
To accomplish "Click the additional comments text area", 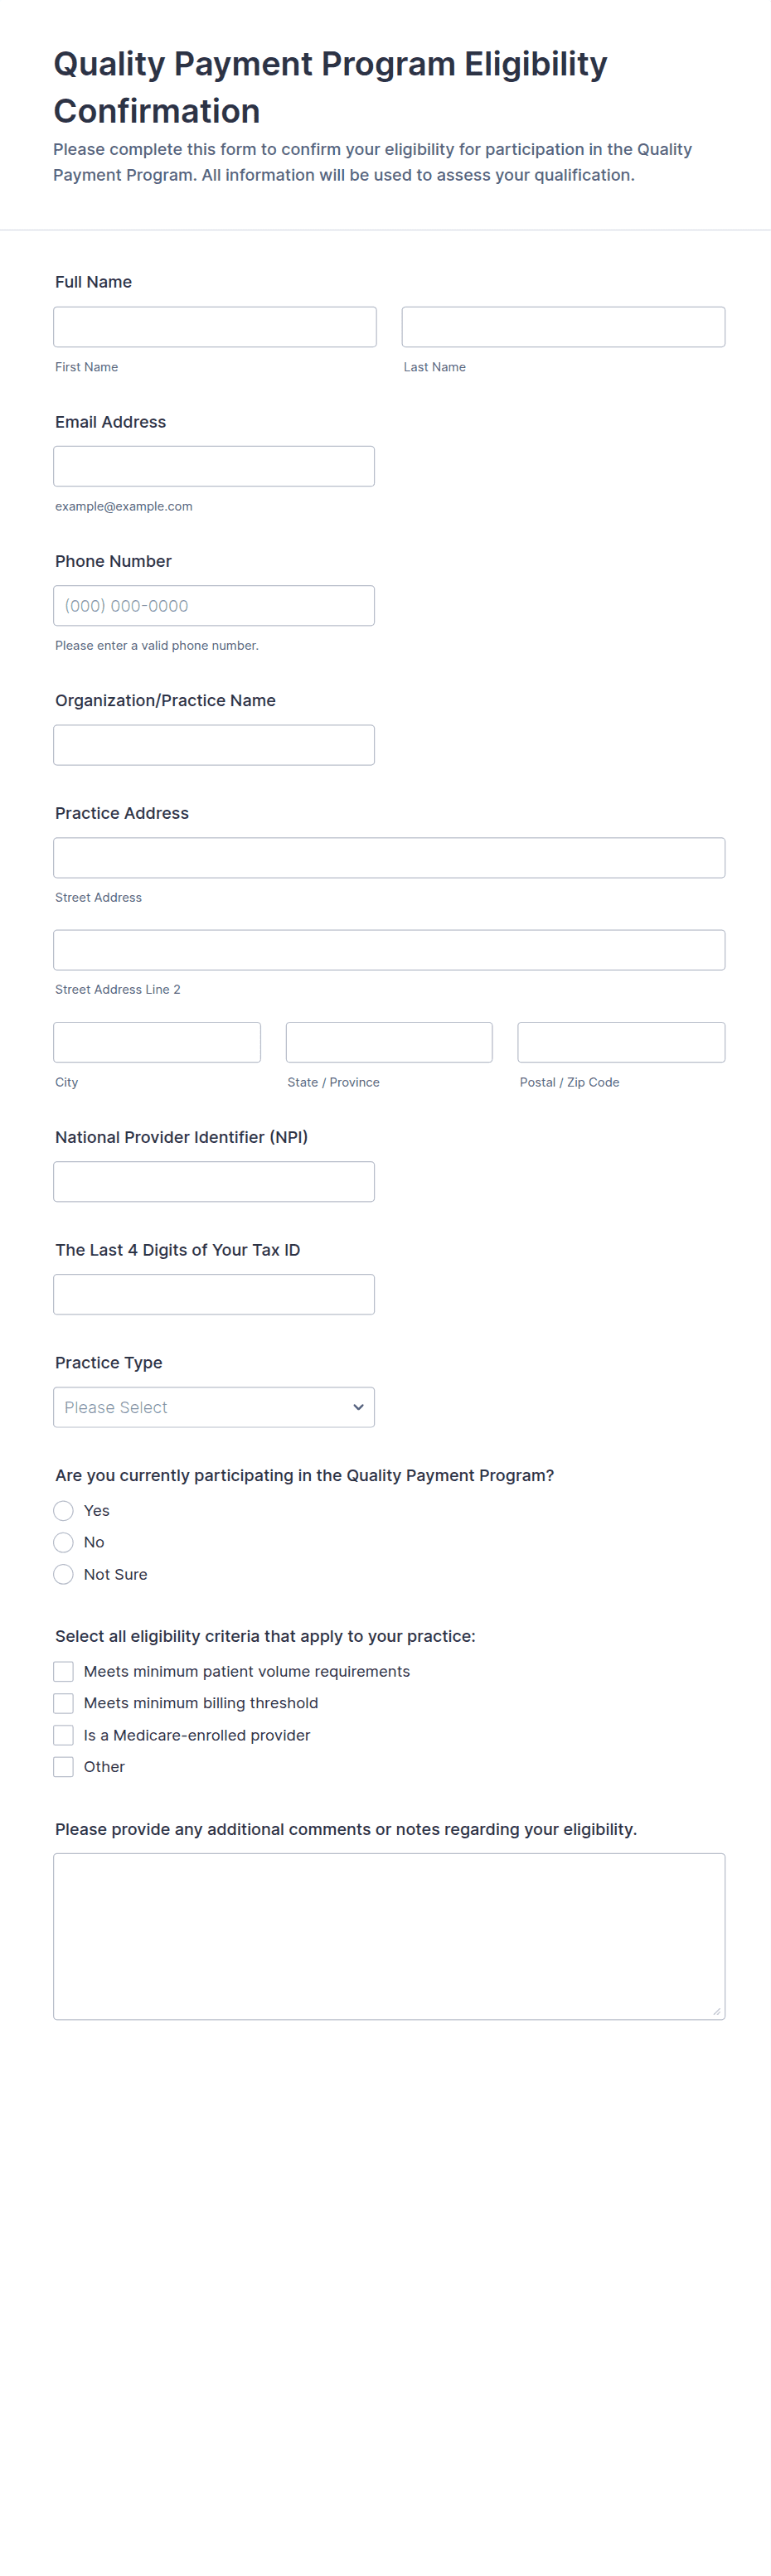I will (x=389, y=1936).
